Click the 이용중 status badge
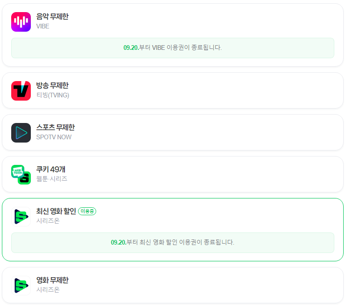Screen dimensions: 346x307 click(87, 211)
